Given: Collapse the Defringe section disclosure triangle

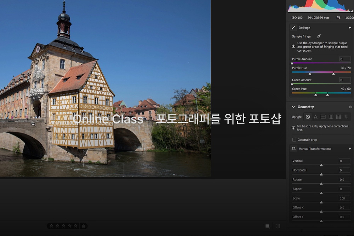Looking at the screenshot, I should coord(350,28).
